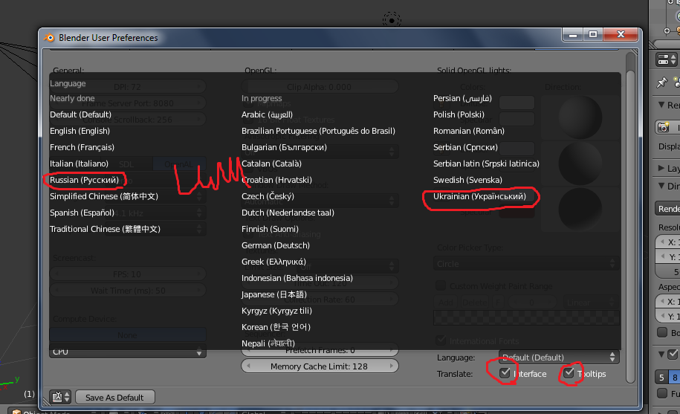Open the properties editor type menu icon
Viewport: 680px width, 414px height.
pyautogui.click(x=667, y=59)
